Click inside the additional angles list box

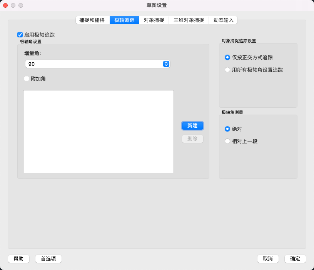pos(99,132)
